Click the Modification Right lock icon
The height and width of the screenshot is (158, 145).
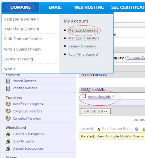[x=99, y=130]
